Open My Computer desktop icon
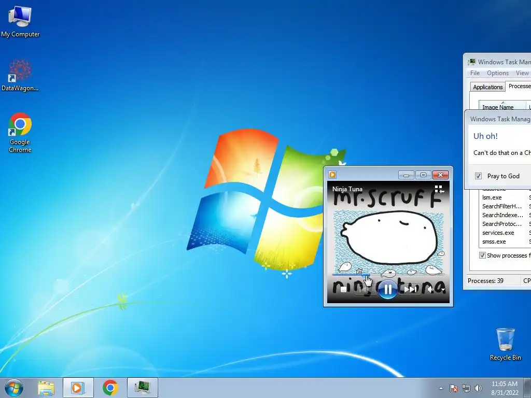This screenshot has height=398, width=531. tap(20, 22)
